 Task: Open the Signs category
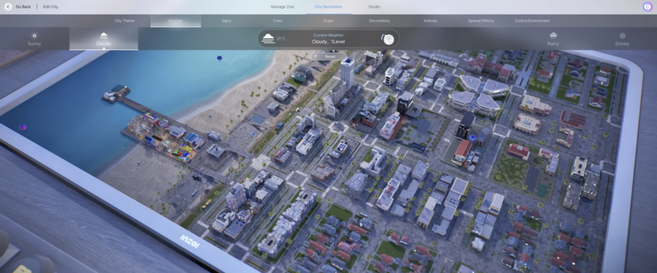tap(226, 21)
